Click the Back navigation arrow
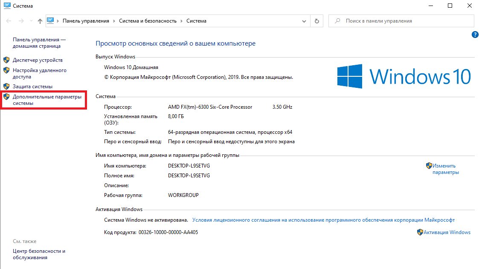Image resolution: width=479 pixels, height=269 pixels. point(9,21)
